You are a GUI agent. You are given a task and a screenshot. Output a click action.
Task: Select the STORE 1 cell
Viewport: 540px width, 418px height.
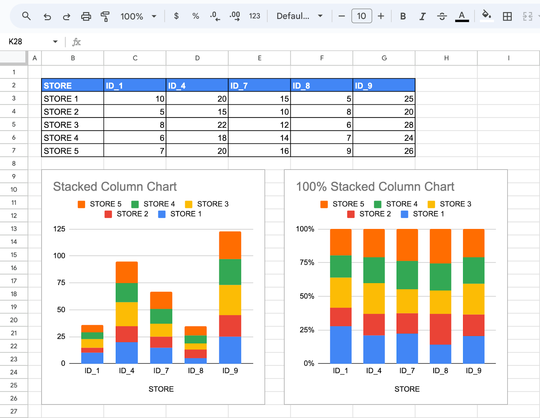(73, 99)
